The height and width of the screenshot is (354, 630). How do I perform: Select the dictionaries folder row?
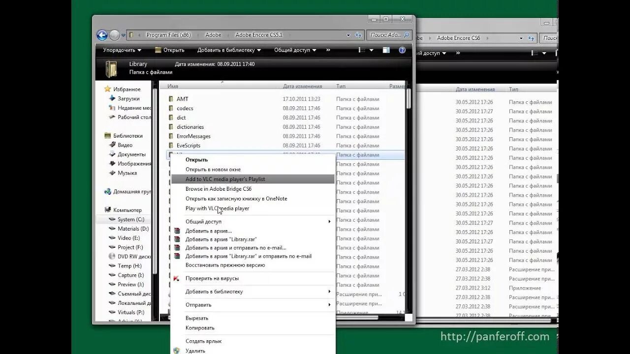pyautogui.click(x=285, y=127)
